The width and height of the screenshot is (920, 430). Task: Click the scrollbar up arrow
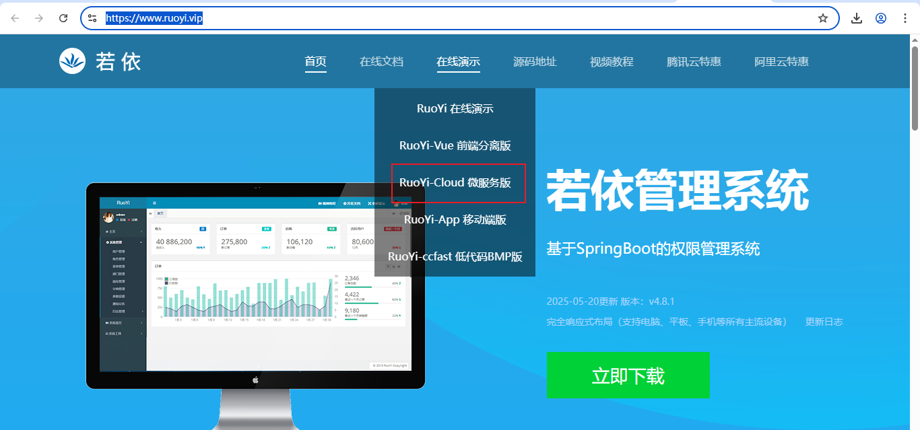pyautogui.click(x=915, y=39)
